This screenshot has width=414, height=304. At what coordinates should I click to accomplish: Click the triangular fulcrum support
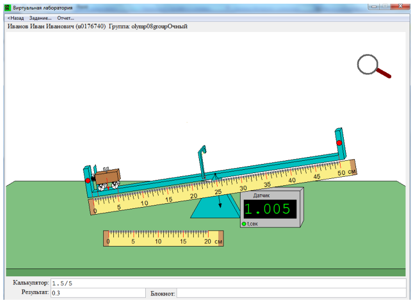coord(216,206)
